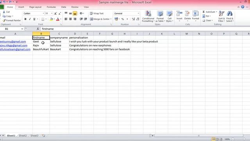
Task: Click the Fill Color bucket icon
Action: tap(51, 19)
